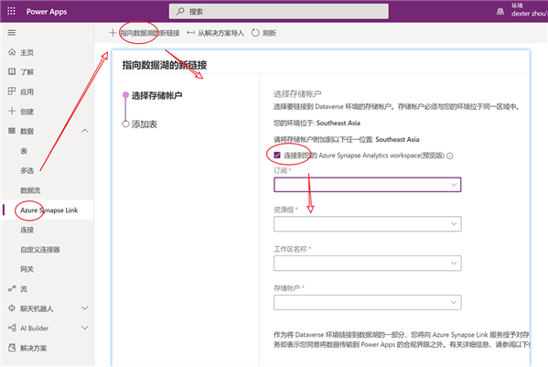This screenshot has width=548, height=367.
Task: Click the 主页 home icon
Action: tap(12, 52)
